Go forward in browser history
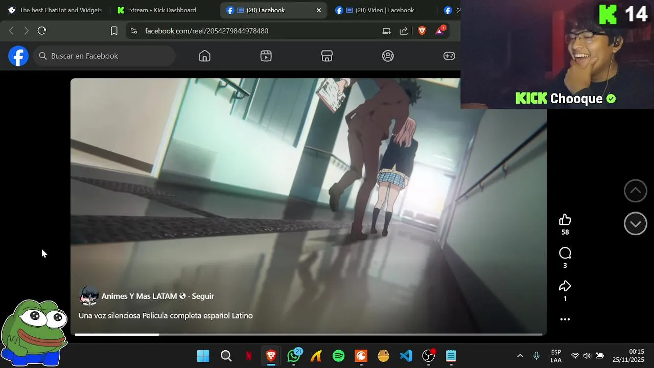 pos(27,31)
